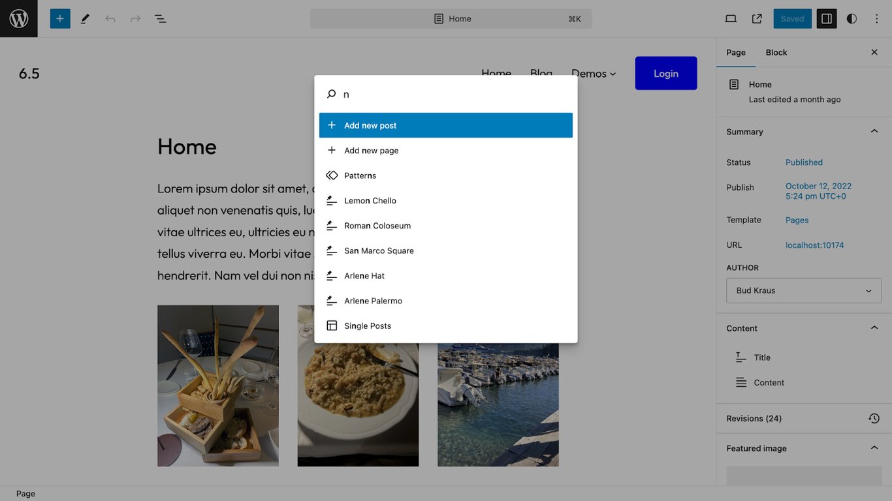Screen dimensions: 892x501
Task: Open the block inserter
Action: pyautogui.click(x=59, y=18)
